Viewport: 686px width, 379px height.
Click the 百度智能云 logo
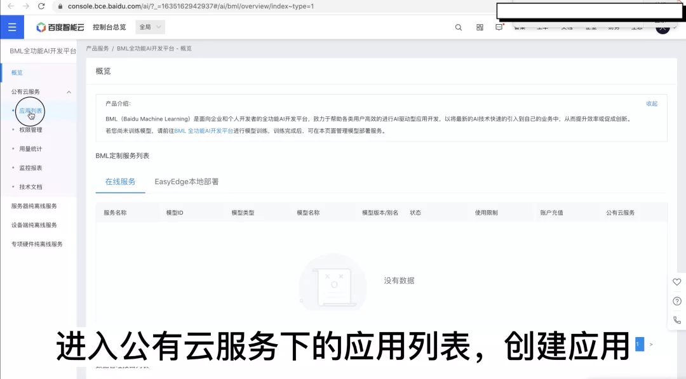pos(60,27)
